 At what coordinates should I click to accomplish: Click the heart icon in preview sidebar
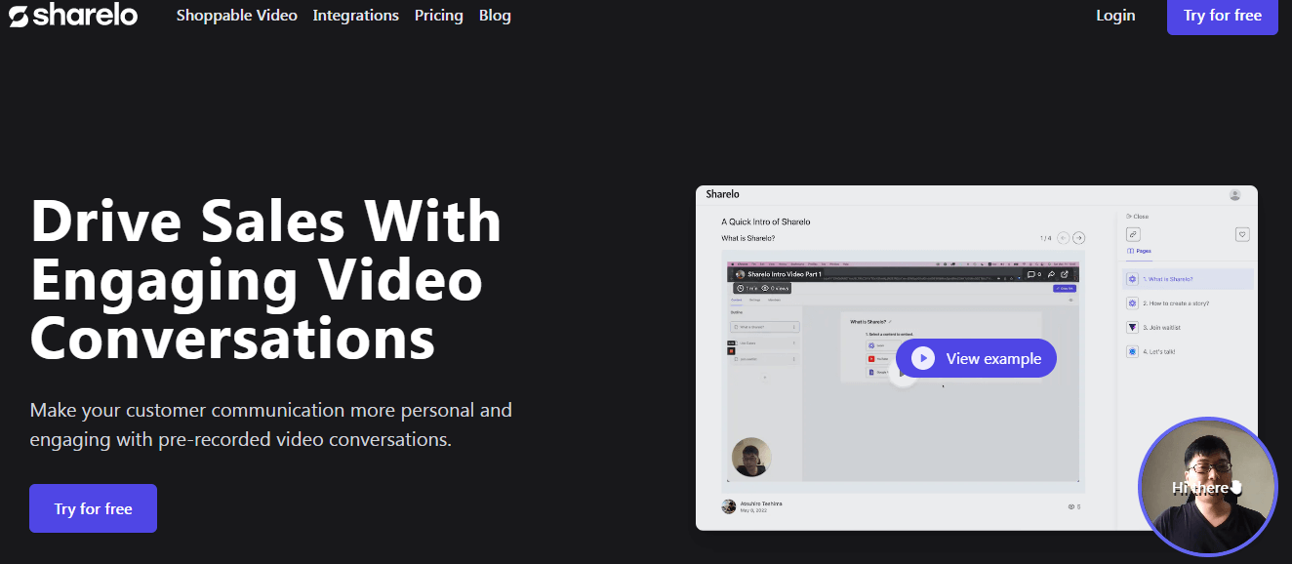point(1242,234)
